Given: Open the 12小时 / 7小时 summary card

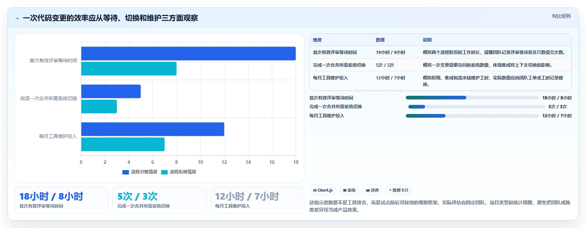Looking at the screenshot, I should click(257, 200).
